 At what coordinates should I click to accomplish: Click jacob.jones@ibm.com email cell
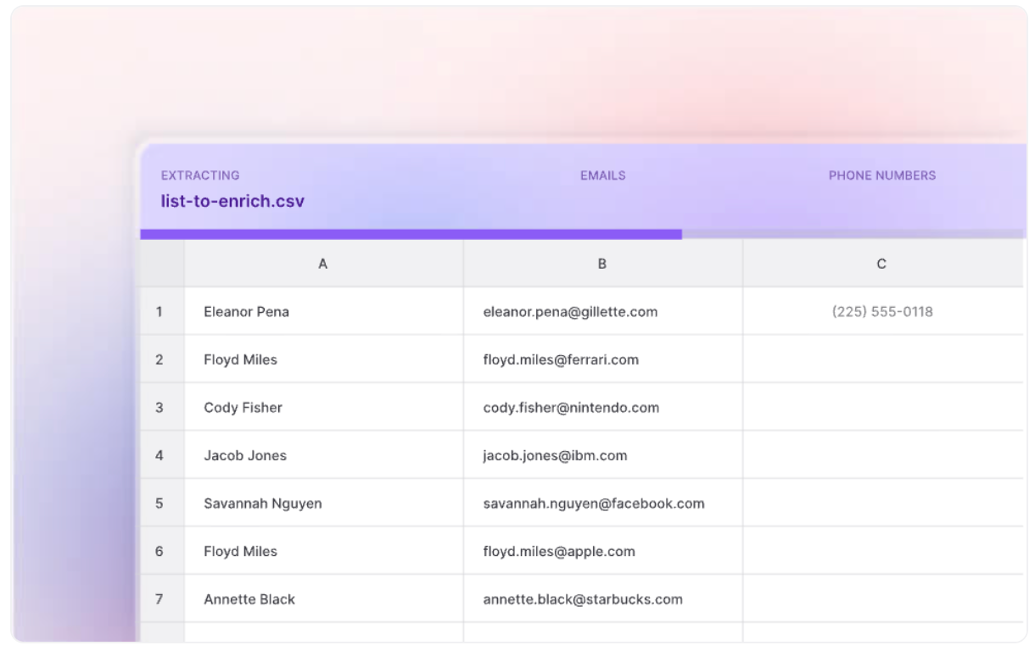[x=555, y=455]
